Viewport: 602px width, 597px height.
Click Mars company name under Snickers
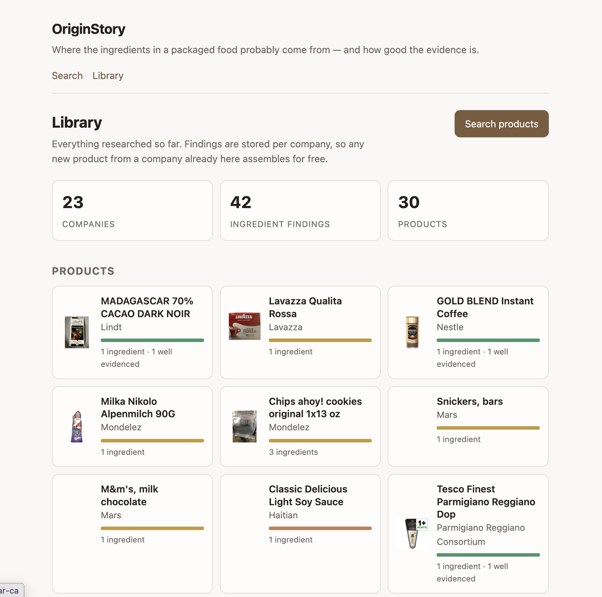[447, 415]
